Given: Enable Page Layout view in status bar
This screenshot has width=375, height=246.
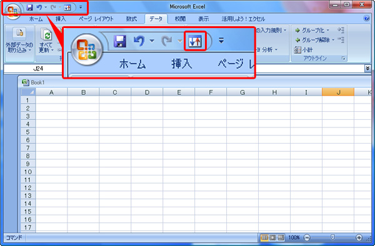Looking at the screenshot, I should [x=272, y=237].
